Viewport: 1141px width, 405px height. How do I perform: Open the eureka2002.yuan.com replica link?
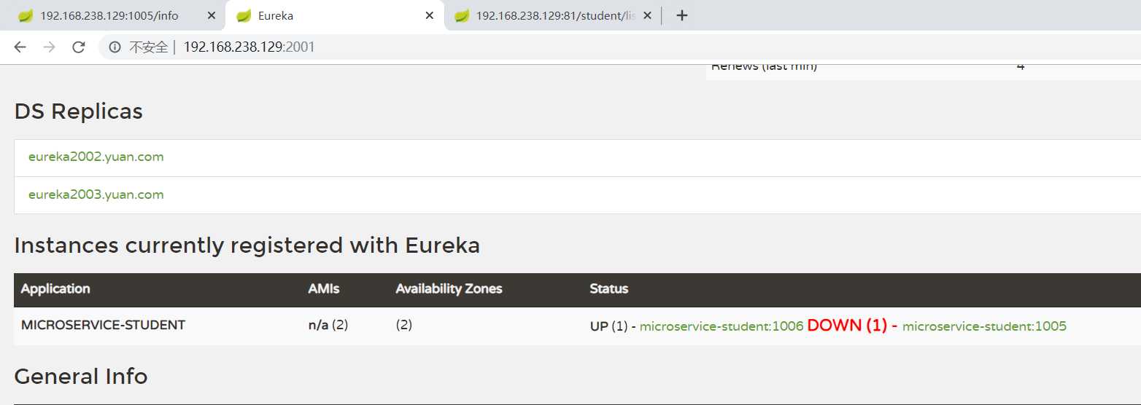(x=96, y=157)
